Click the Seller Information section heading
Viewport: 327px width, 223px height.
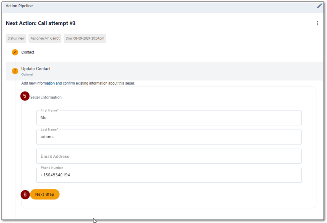[46, 98]
